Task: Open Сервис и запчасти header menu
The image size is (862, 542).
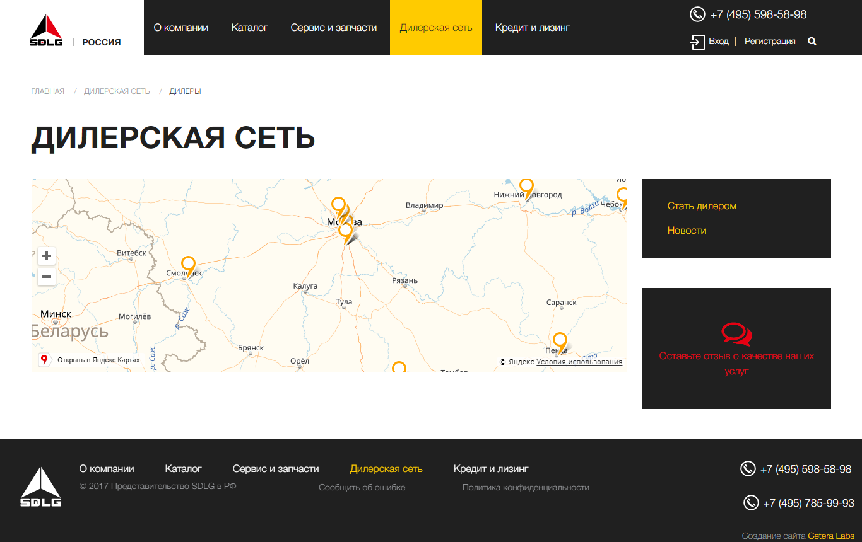Action: pyautogui.click(x=334, y=28)
